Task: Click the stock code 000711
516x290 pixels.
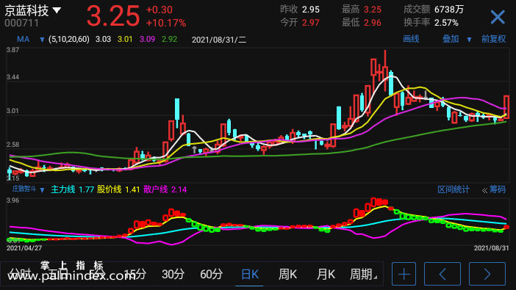Action: coord(22,23)
